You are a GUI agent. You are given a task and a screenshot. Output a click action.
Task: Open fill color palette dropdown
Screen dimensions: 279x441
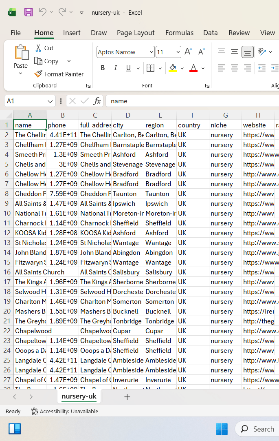pyautogui.click(x=182, y=68)
